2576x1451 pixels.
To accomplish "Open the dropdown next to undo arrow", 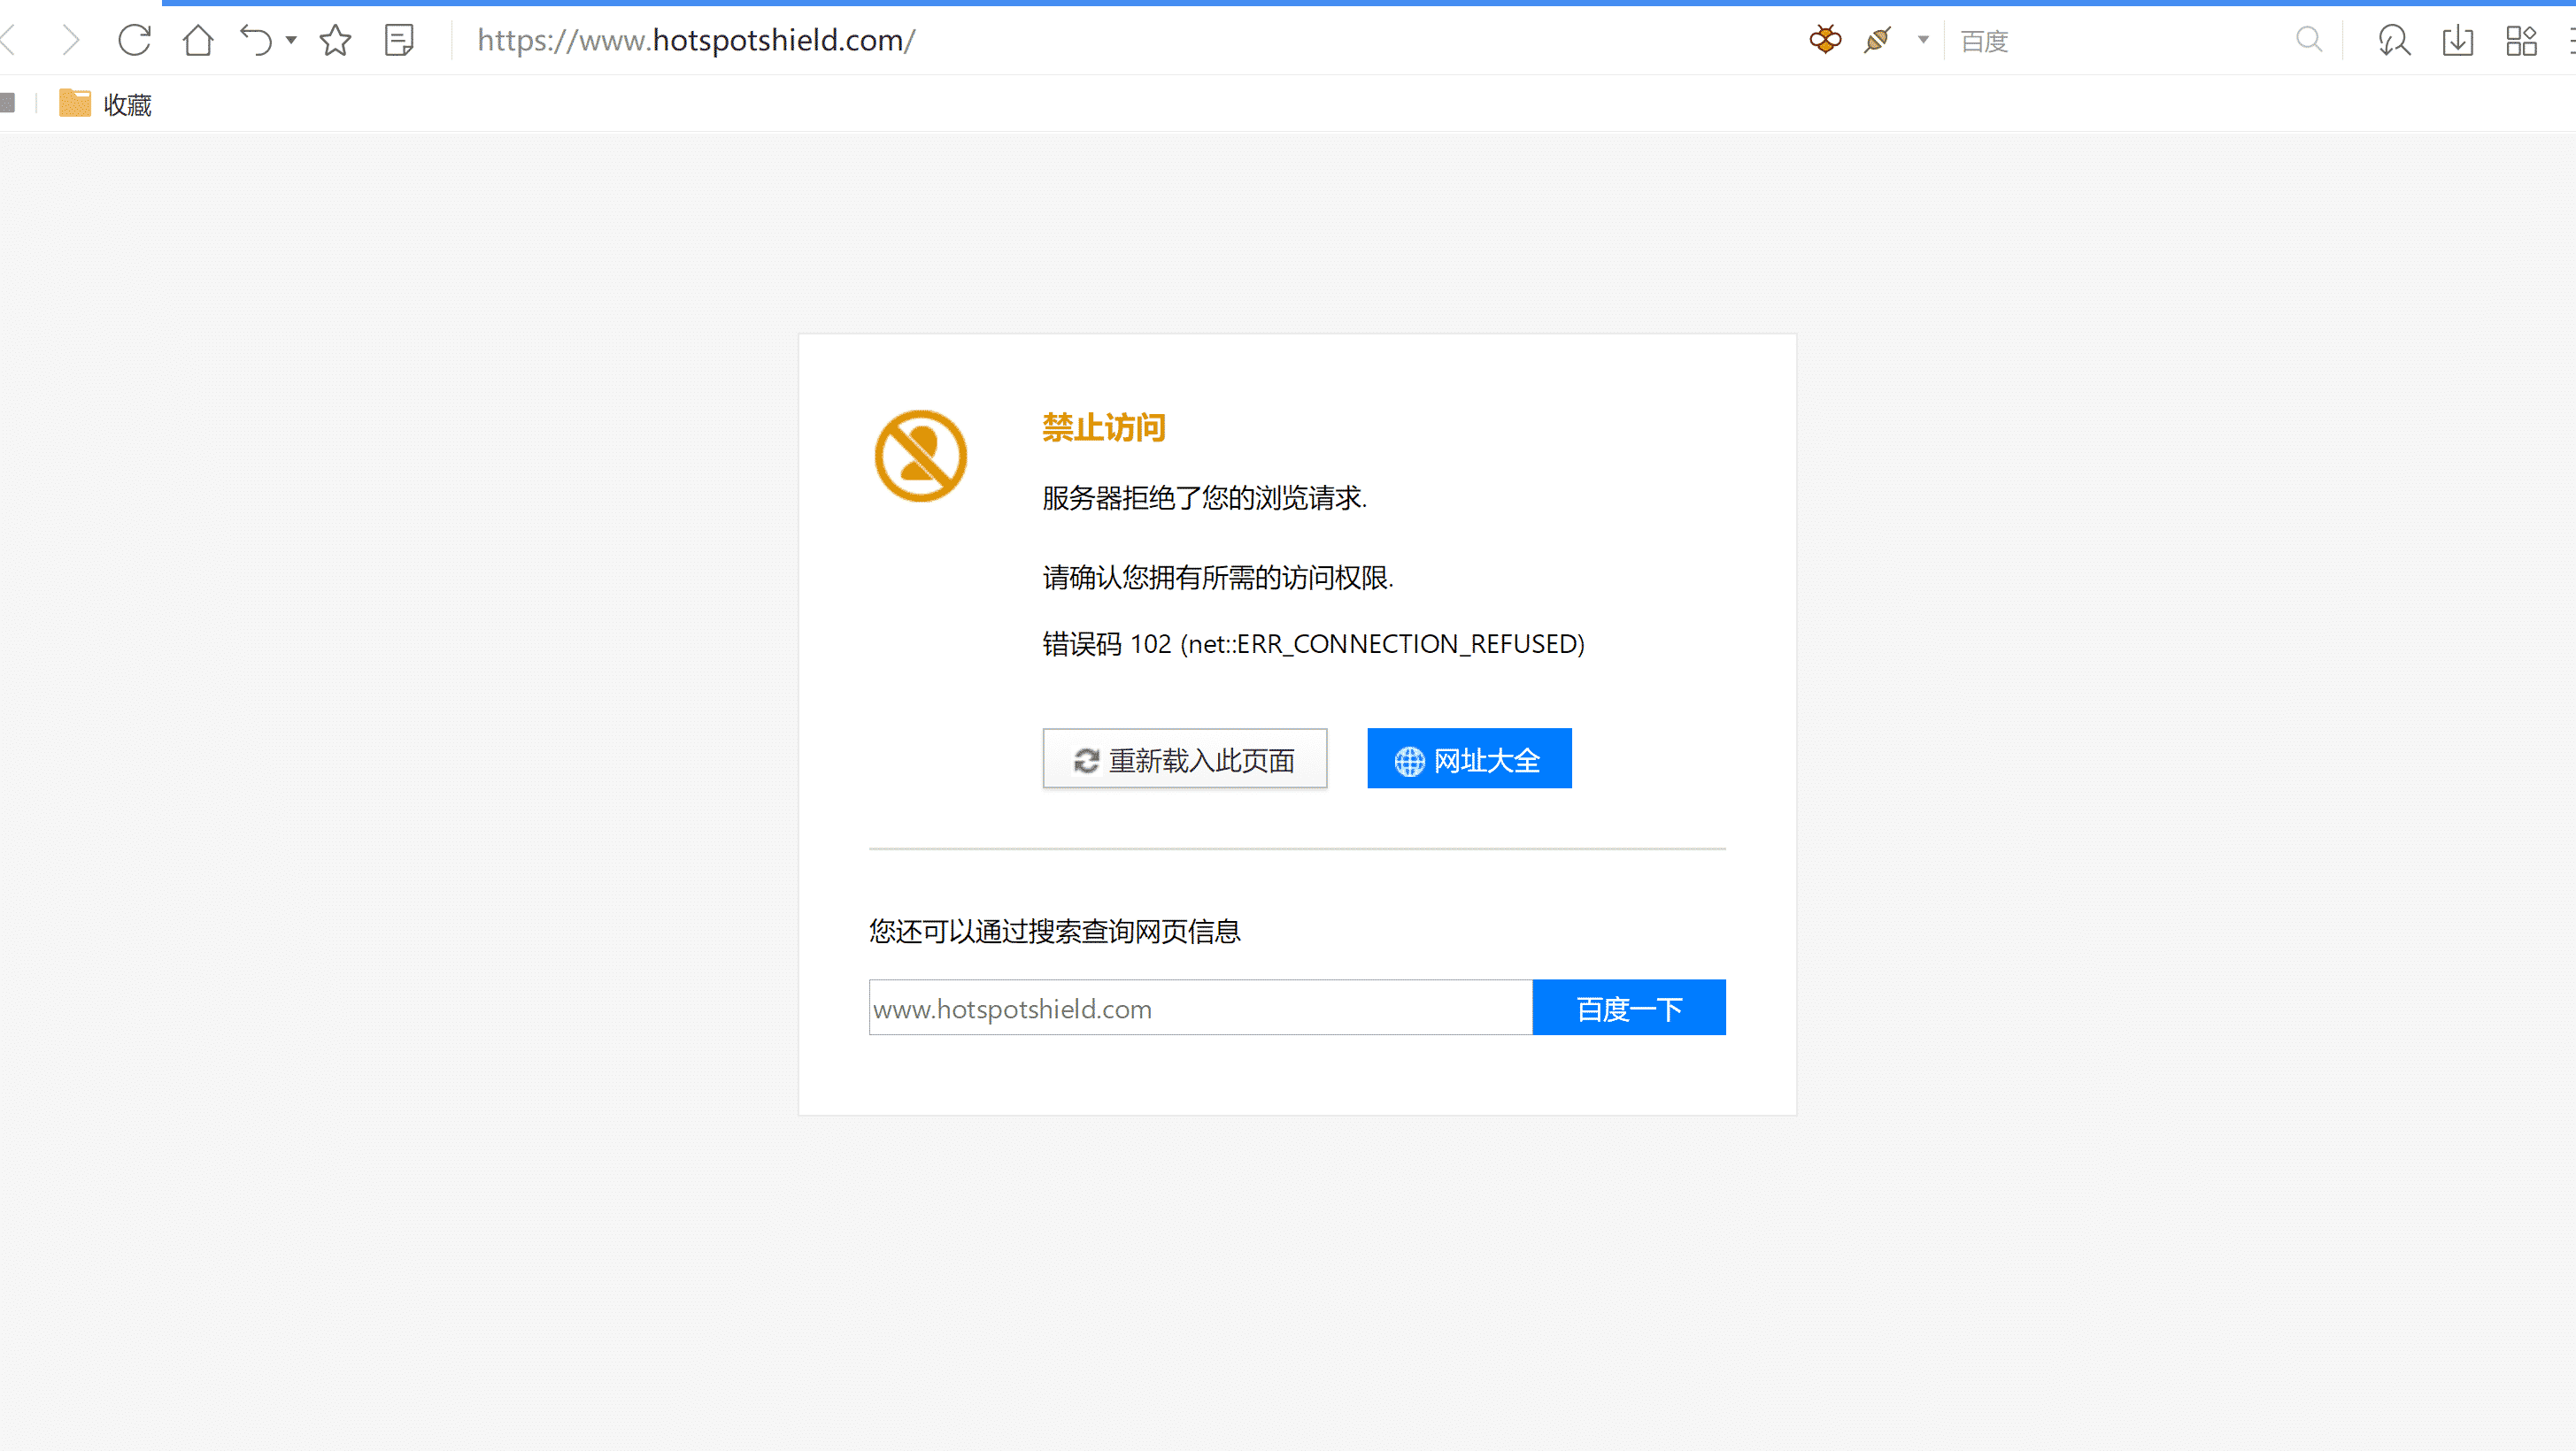I will (x=291, y=41).
